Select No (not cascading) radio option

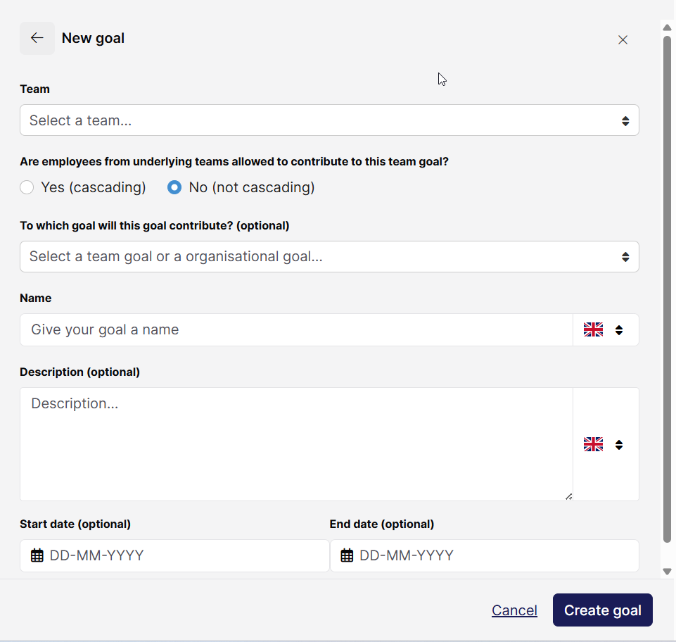[174, 187]
